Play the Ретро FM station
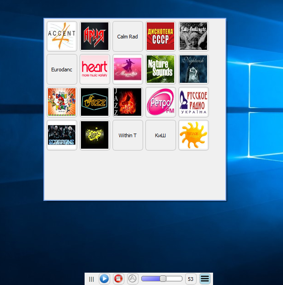This screenshot has height=285, width=283. point(160,102)
